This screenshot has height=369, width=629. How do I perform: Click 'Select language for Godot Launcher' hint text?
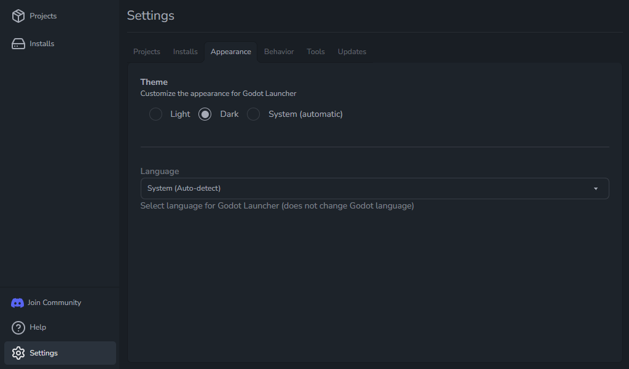click(277, 206)
